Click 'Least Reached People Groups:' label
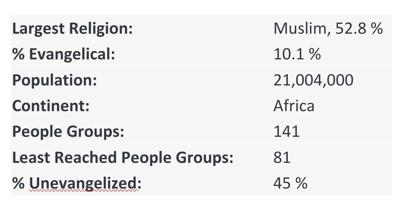 (x=123, y=157)
